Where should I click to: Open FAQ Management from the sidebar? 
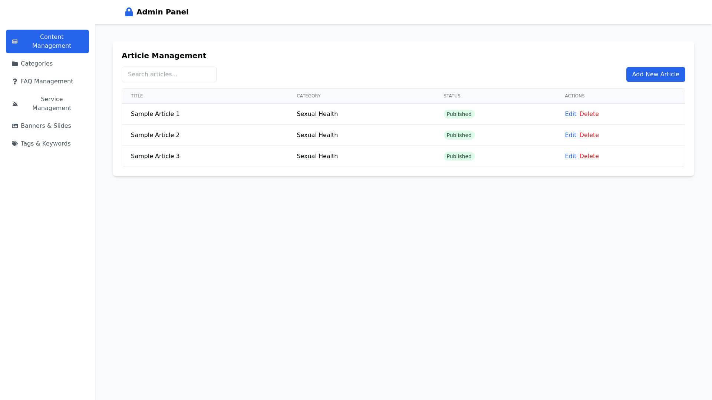pos(47,81)
